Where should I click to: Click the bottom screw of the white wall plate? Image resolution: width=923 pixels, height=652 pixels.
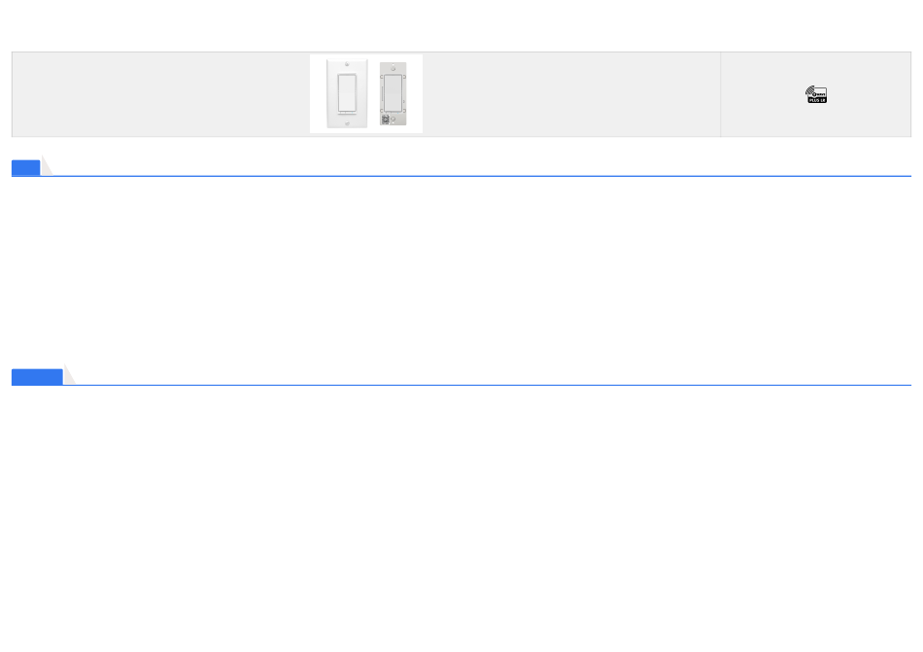347,123
